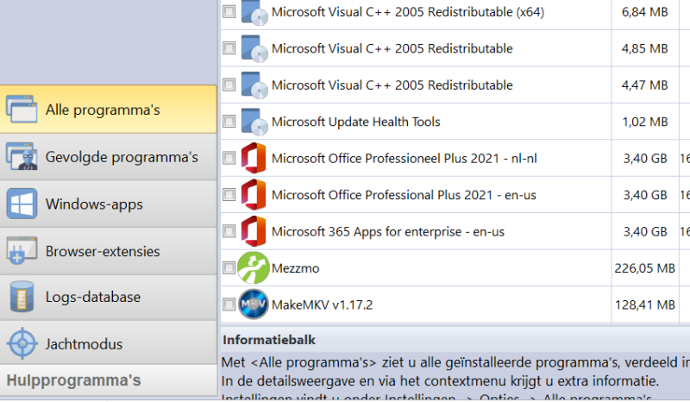Image resolution: width=690 pixels, height=402 pixels.
Task: Click the Browser-extensies plug icon
Action: (x=22, y=251)
